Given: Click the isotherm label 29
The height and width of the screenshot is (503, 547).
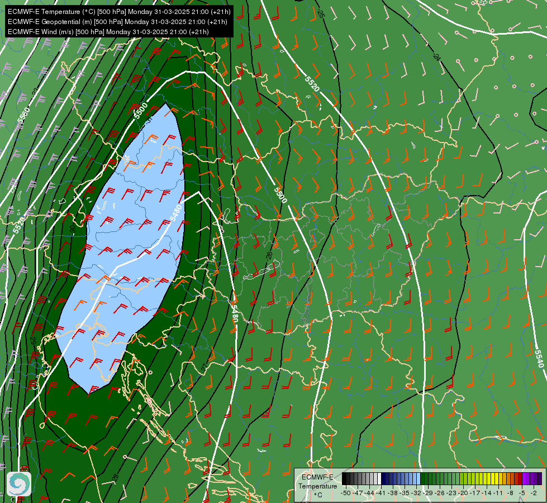Looking at the screenshot, I should click(33, 341).
